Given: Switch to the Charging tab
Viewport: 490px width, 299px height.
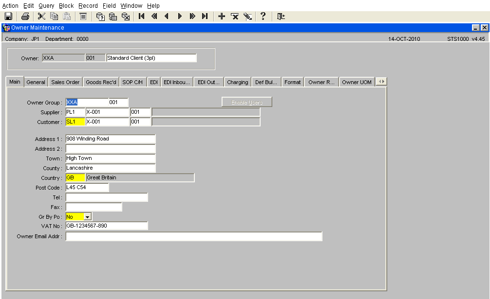Looking at the screenshot, I should (238, 82).
